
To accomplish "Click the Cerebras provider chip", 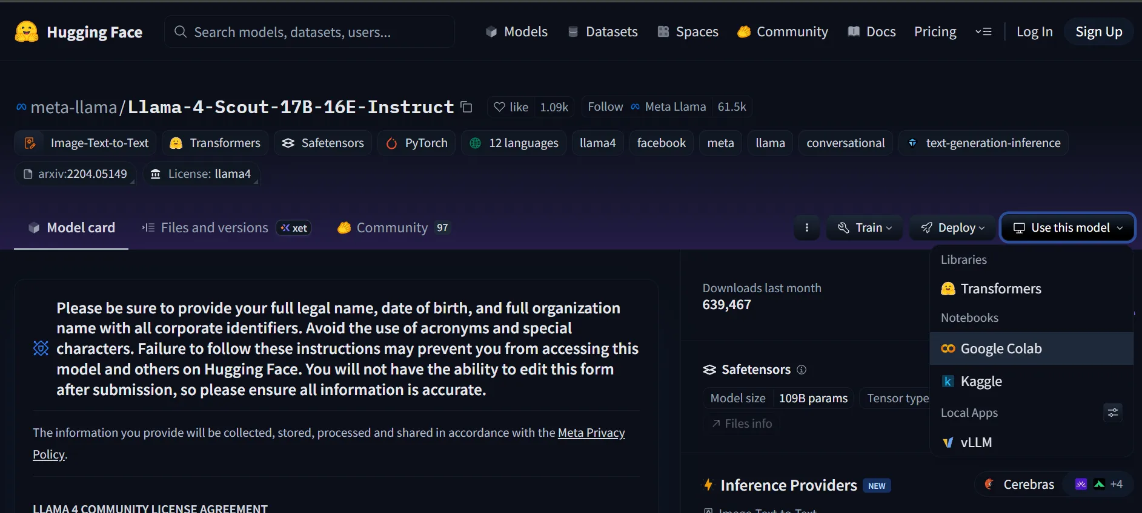I will click(1020, 484).
